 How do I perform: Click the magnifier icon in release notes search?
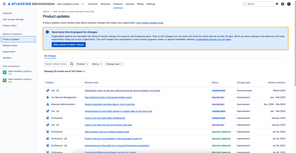[72, 64]
